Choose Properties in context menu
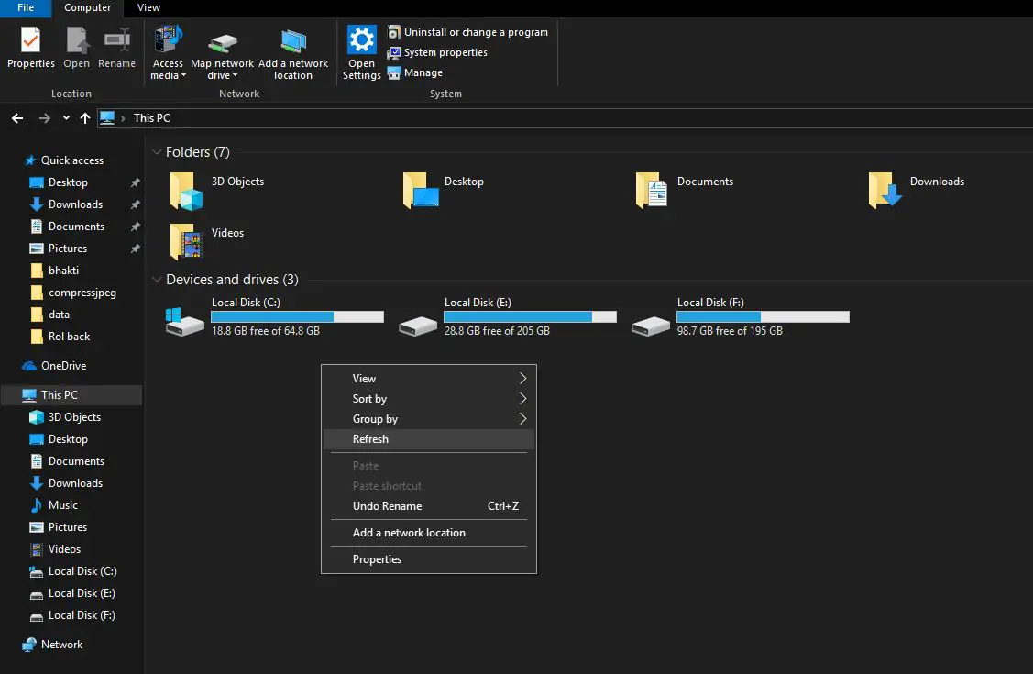 click(x=429, y=559)
